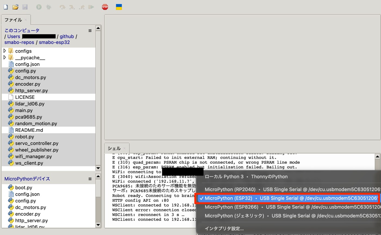Image resolution: width=381 pixels, height=235 pixels.
Task: Click the Step into toolbar icon
Action: pos(72,7)
